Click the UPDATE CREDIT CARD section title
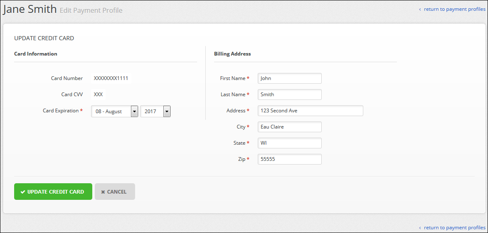Screen dimensions: 488x233 coord(44,39)
